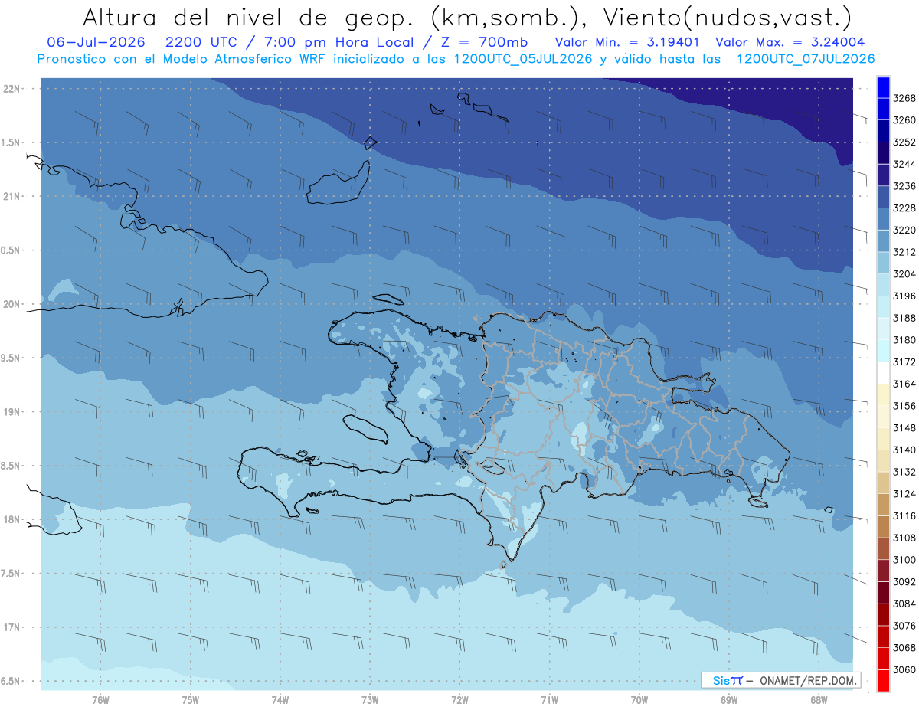This screenshot has height=710, width=919.
Task: Click the '3236' colorbar value
Action: 904,186
